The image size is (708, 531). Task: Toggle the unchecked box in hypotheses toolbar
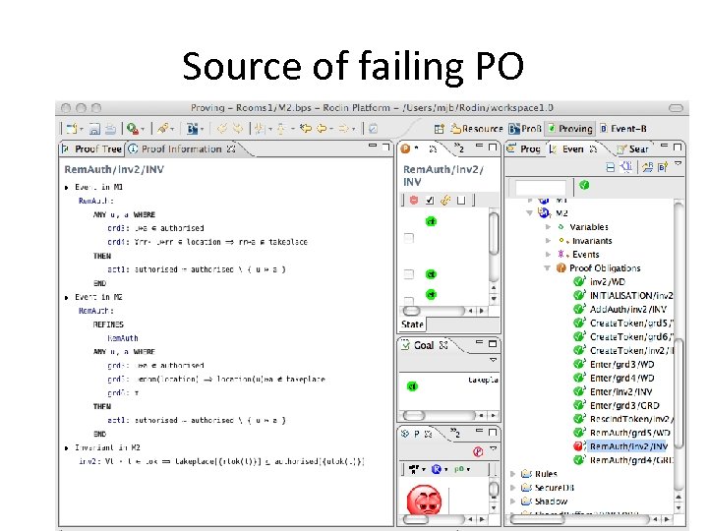(x=461, y=200)
